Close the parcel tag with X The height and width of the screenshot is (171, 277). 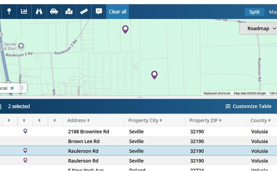coord(12,88)
